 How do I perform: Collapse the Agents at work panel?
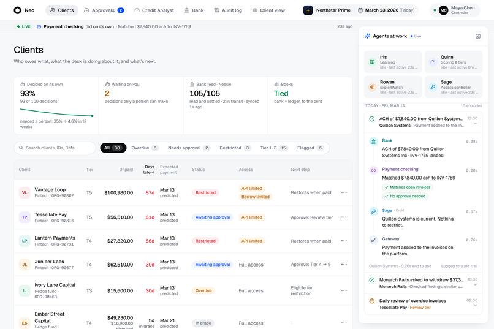point(478,36)
